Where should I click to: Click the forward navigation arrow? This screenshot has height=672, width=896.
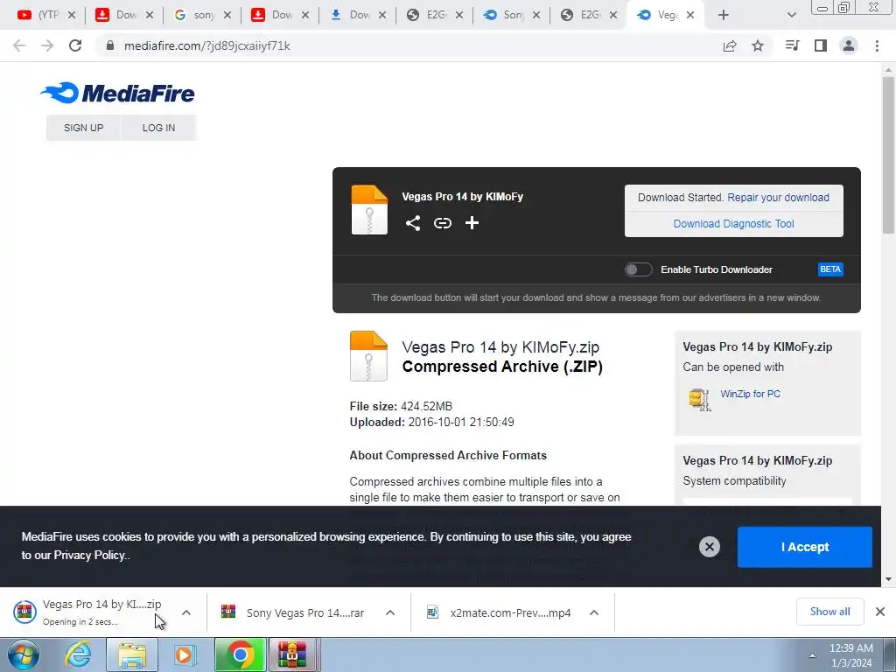(47, 45)
